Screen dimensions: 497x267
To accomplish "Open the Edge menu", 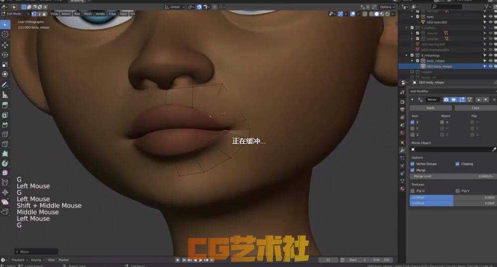I will click(x=112, y=13).
